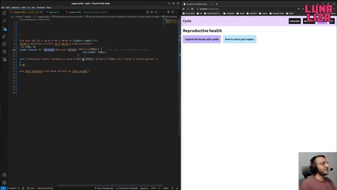This screenshot has width=337, height=190.
Task: Click the GitLens Pro (Trial) status item
Action: (45, 188)
